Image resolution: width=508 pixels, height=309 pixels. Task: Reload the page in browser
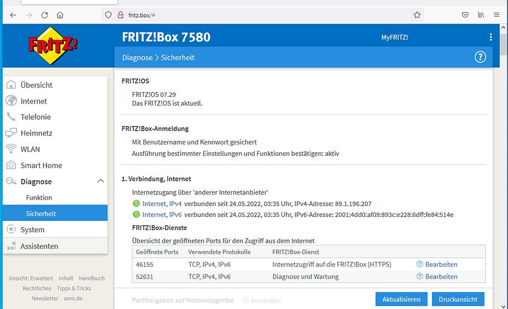click(45, 15)
